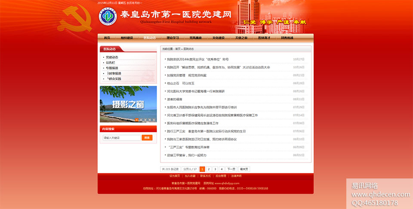Open the 医林育才 navigation item
The width and height of the screenshot is (413, 209).
pos(264,38)
